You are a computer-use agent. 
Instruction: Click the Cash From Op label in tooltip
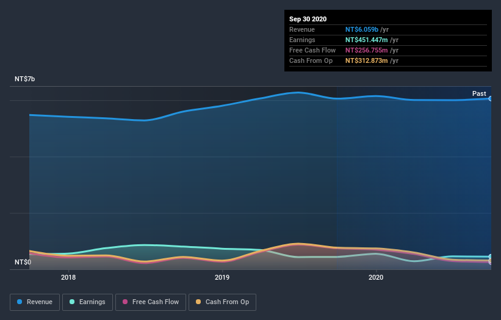click(311, 60)
